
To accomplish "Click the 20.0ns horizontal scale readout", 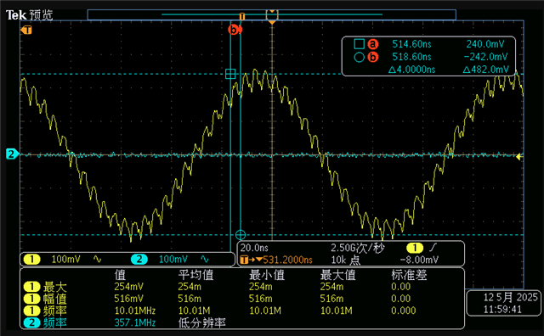I will tap(254, 248).
